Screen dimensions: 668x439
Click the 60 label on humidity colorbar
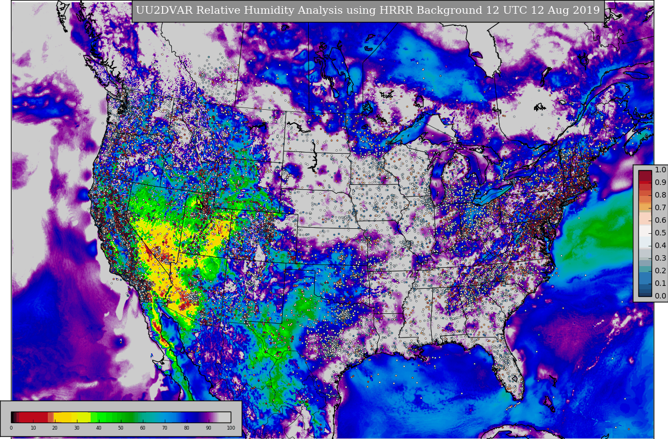(x=143, y=428)
